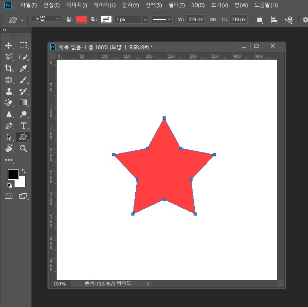Open the 창(W) menu
This screenshot has width=308, height=307.
tap(241, 5)
